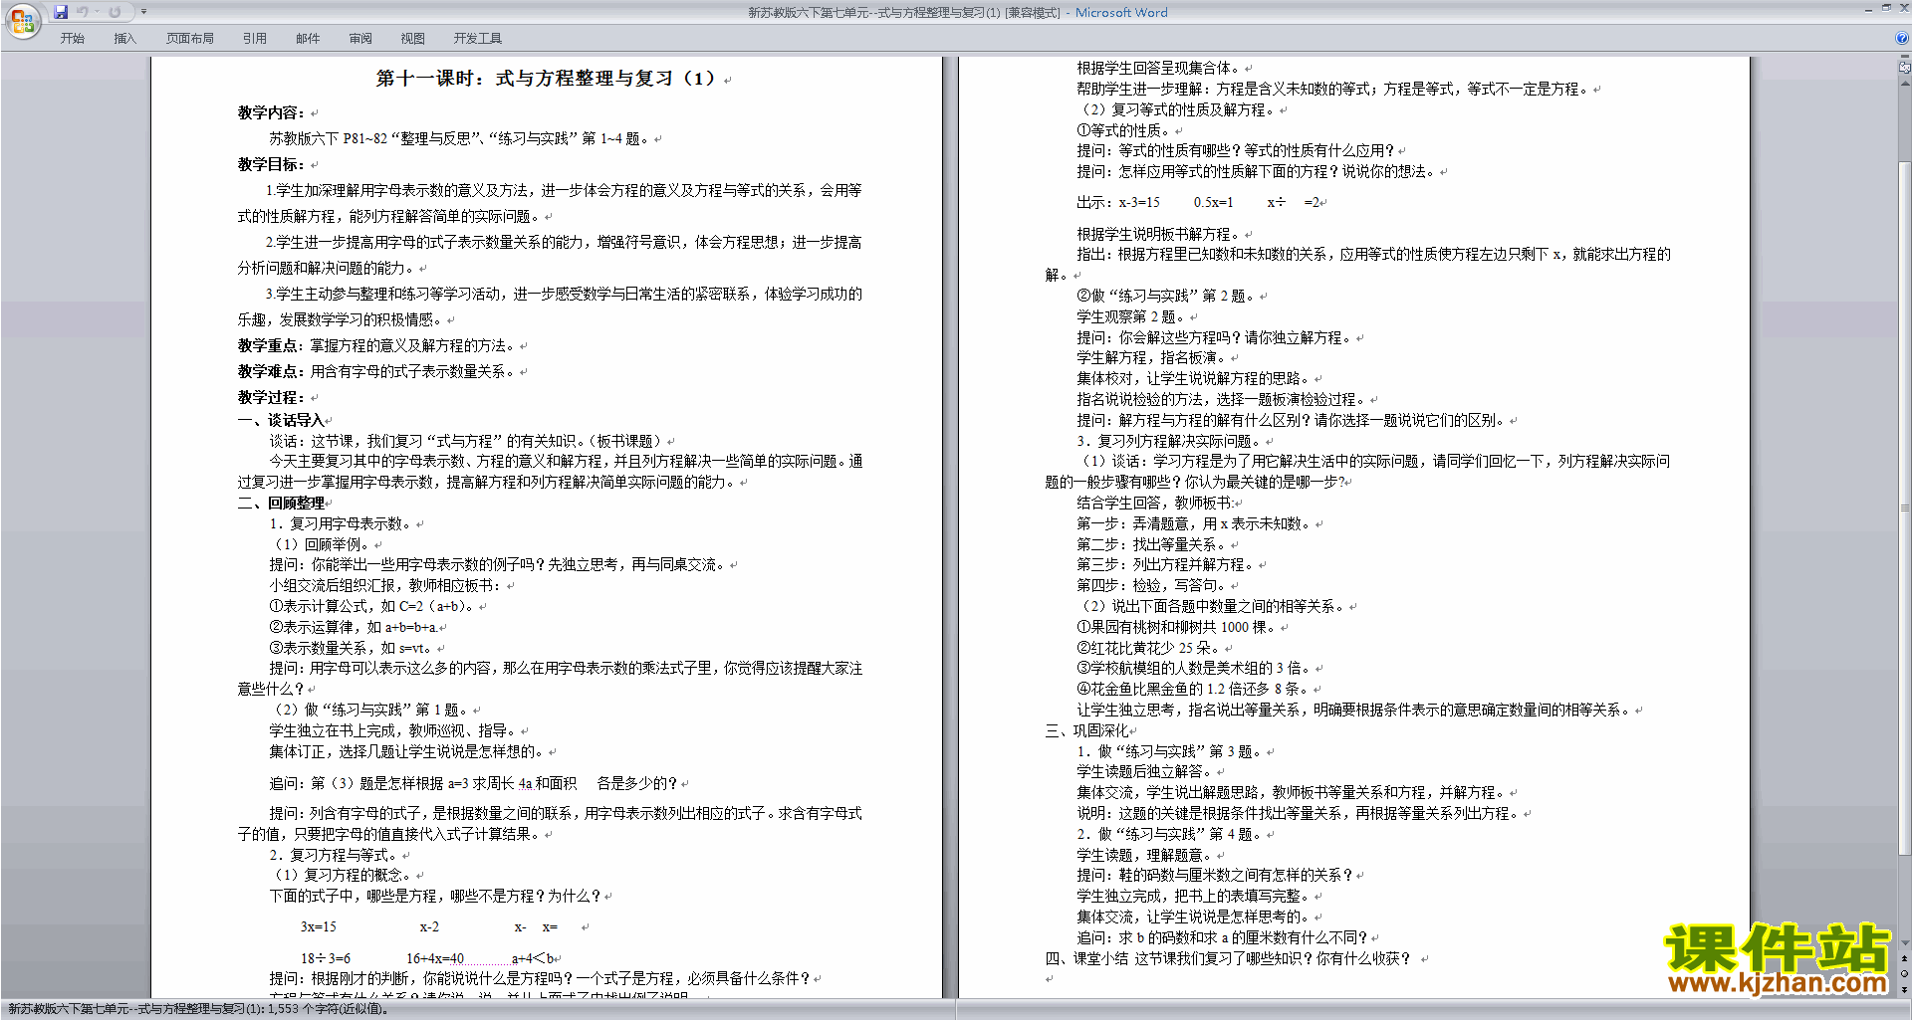The height and width of the screenshot is (1020, 1912).
Task: Click the 三、巩固深化 heading on right page
Action: [x=1086, y=730]
